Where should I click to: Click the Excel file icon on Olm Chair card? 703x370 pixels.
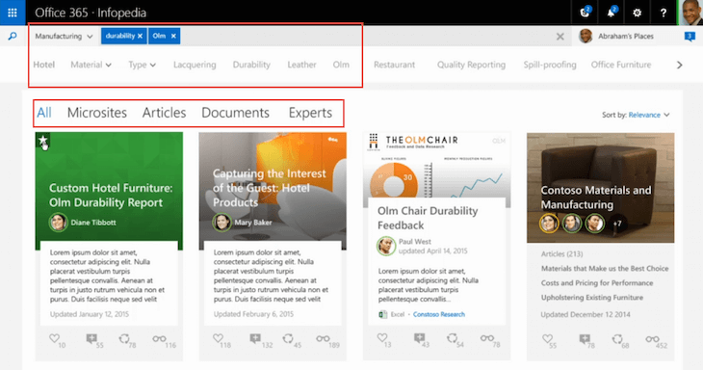(383, 314)
